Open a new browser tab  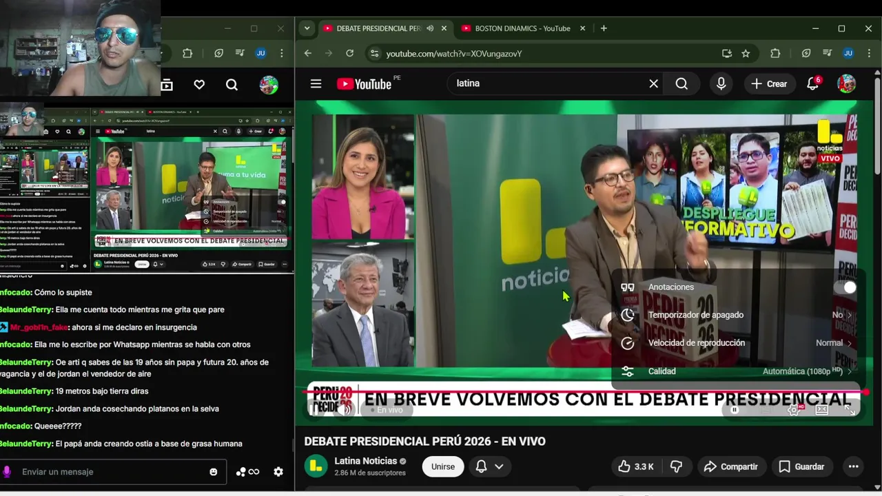coord(604,28)
